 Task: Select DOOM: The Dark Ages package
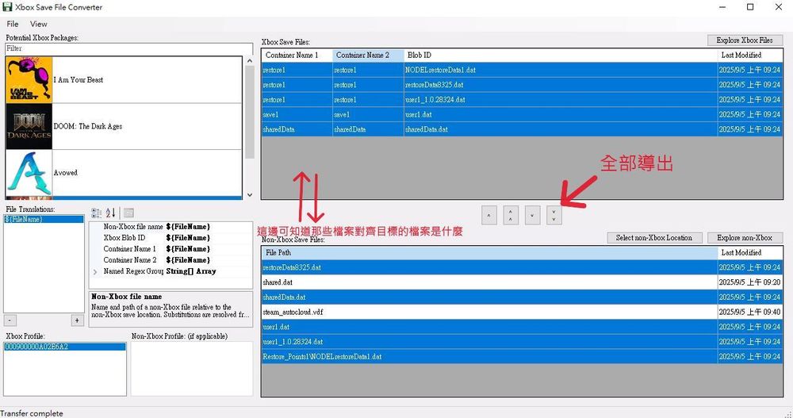(x=87, y=126)
